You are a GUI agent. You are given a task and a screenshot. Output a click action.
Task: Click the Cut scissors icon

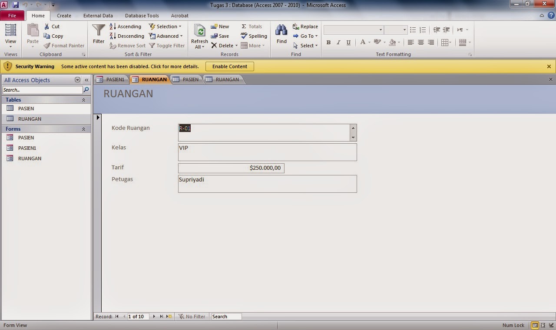click(47, 26)
